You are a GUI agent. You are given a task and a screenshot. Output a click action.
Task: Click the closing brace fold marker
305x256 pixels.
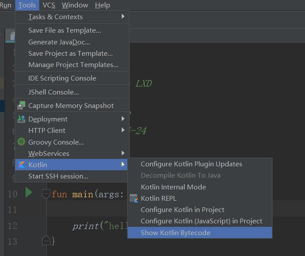point(46,240)
